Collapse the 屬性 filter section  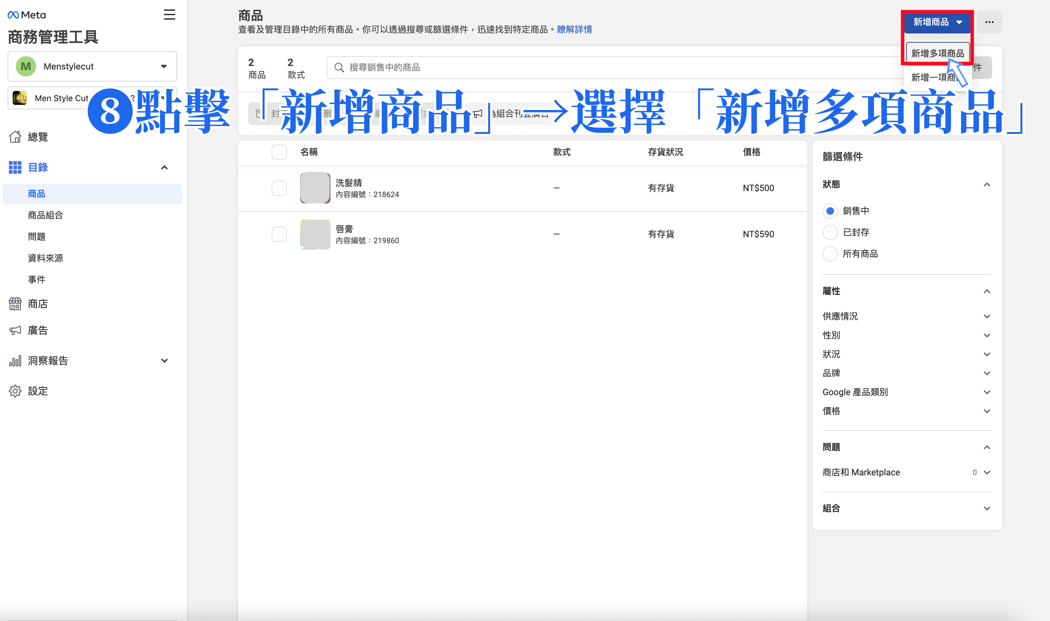pos(987,291)
